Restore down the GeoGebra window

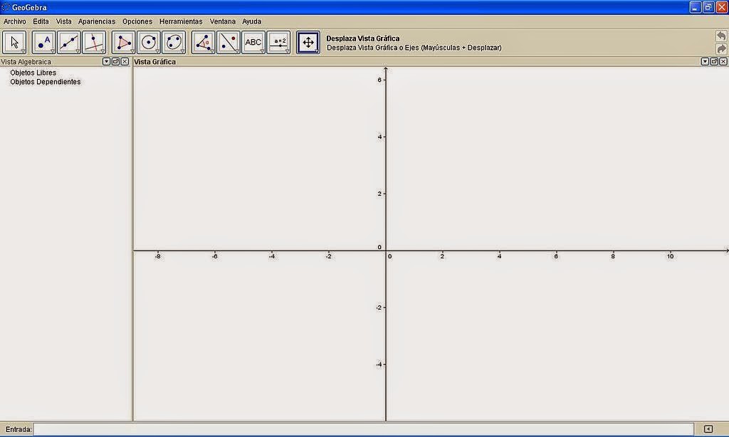click(x=708, y=7)
